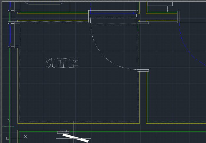Select the dotted cyan line near the UCS icon

8,127
